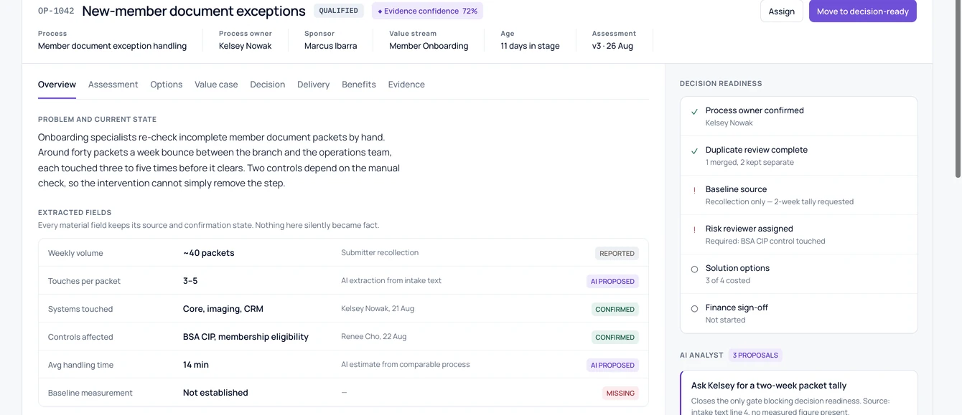Open the Risk reviewer assigned item

point(798,234)
